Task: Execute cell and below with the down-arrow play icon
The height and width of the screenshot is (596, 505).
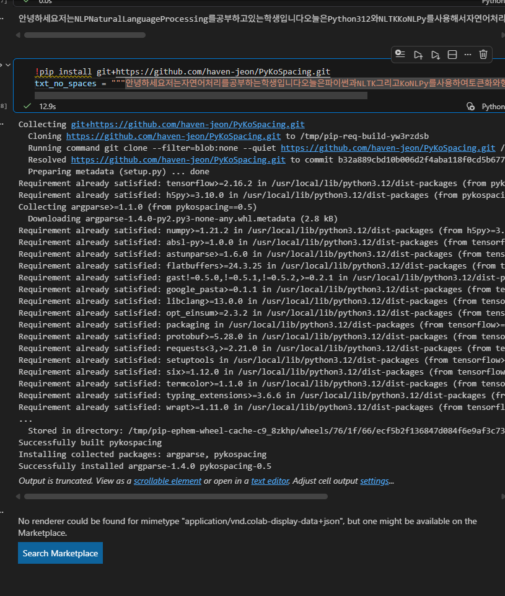Action: (x=435, y=55)
